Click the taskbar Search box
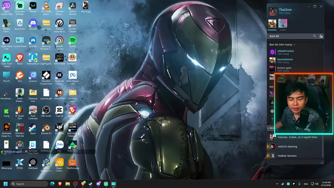 point(29,184)
